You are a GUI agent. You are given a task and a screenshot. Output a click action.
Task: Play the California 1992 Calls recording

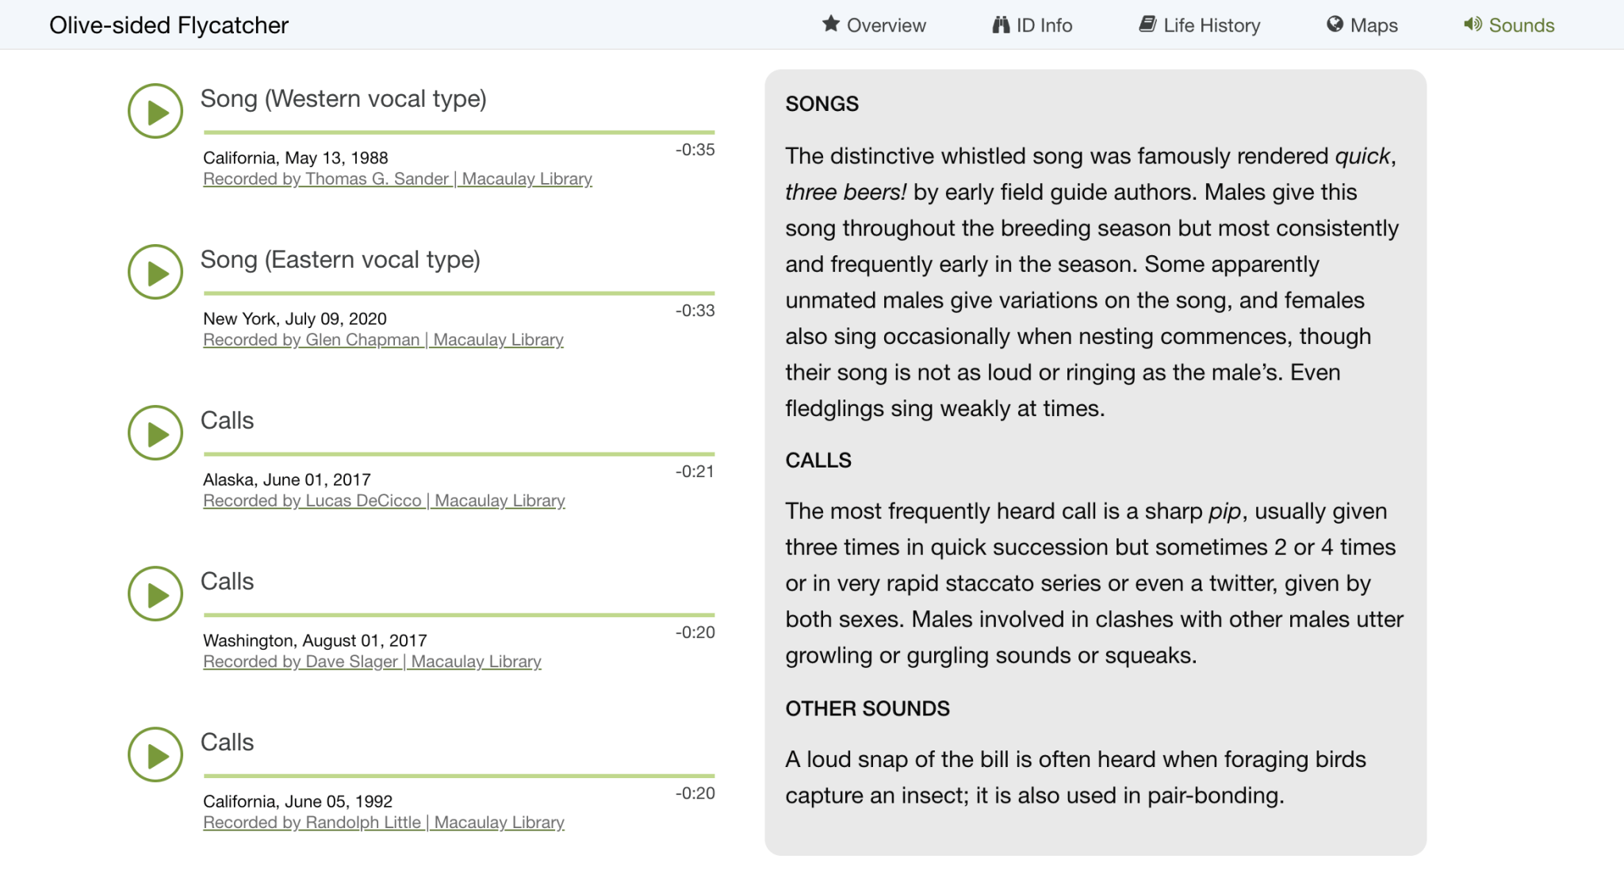(155, 754)
